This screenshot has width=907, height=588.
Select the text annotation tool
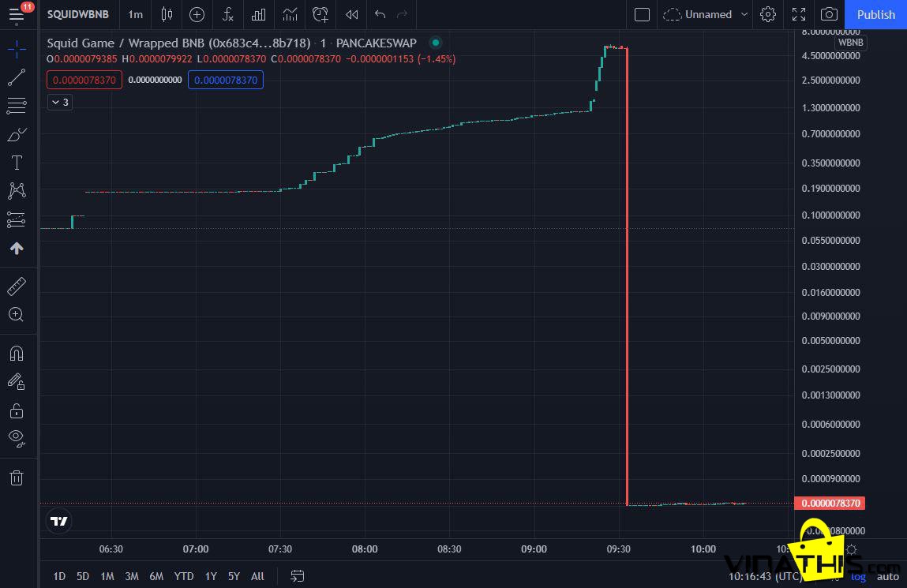tap(17, 163)
